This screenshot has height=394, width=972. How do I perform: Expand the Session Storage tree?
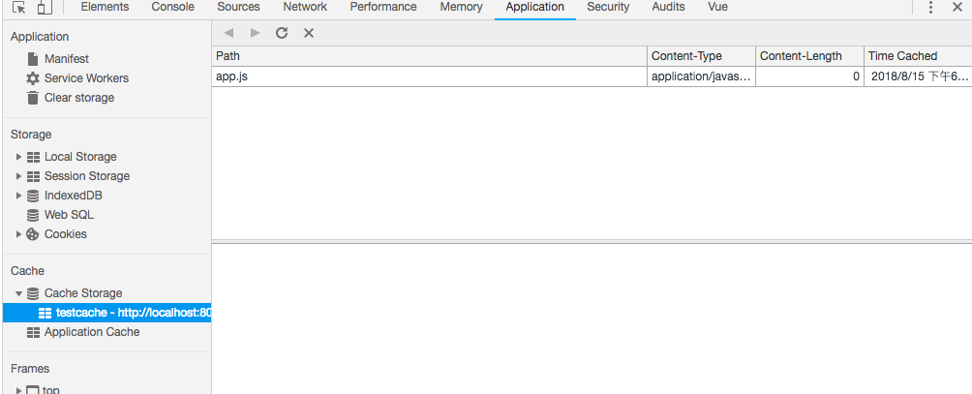[18, 176]
